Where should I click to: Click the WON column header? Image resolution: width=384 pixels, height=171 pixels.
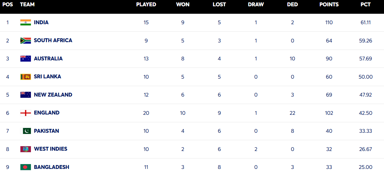[x=183, y=4]
